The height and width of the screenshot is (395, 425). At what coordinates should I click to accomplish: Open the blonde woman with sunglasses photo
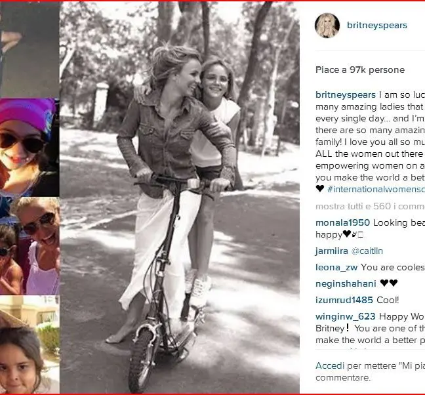pos(30,245)
